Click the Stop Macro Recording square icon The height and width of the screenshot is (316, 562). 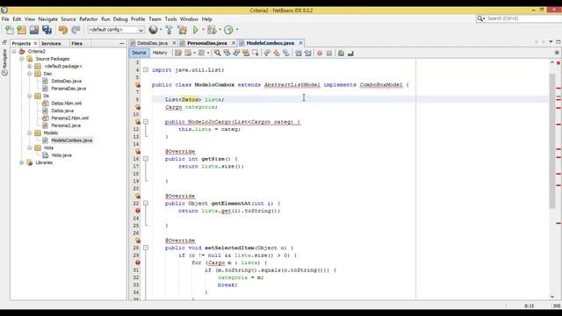pos(329,53)
